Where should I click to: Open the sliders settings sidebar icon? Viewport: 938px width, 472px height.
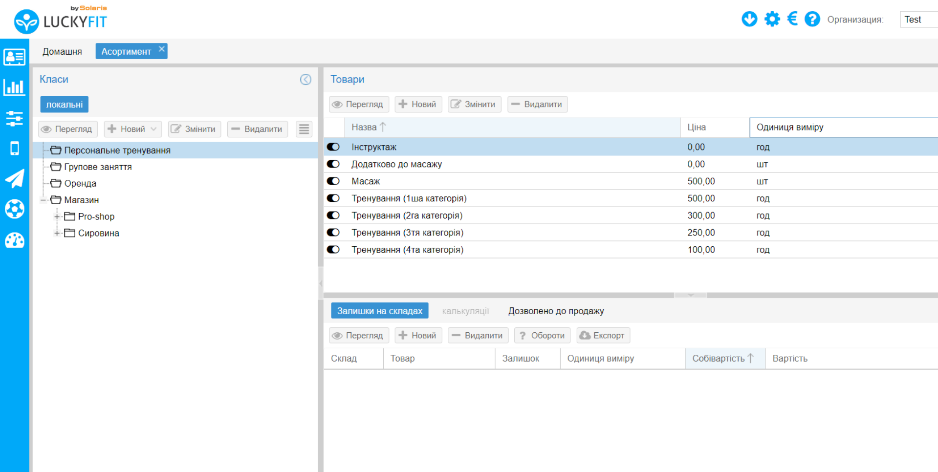(14, 118)
